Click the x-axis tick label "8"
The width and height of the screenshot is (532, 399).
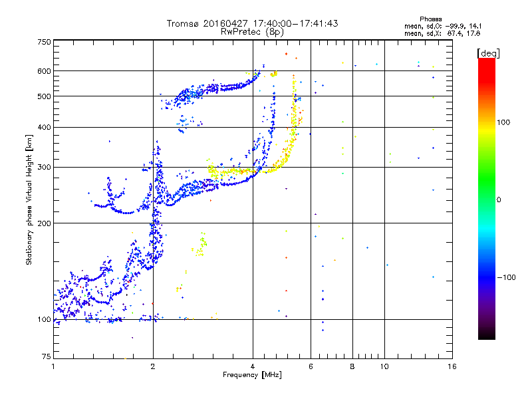[x=352, y=366]
